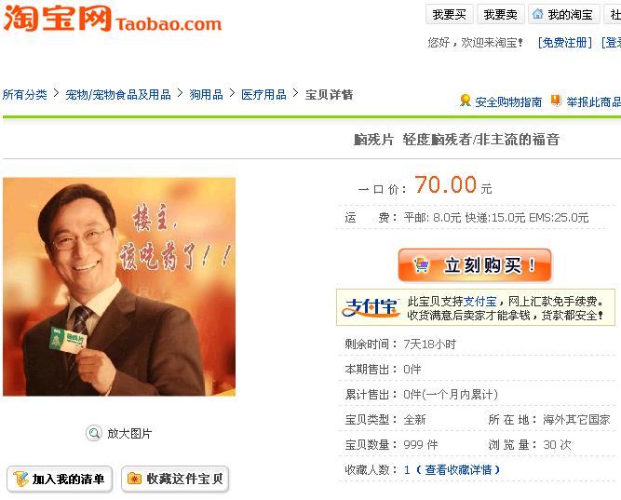
Task: View 查看收藏详情 link
Action: (x=458, y=470)
